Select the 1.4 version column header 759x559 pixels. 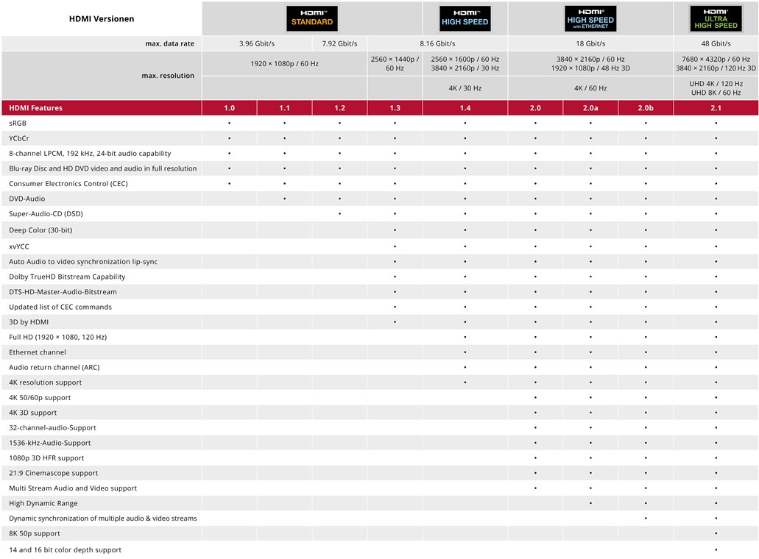[x=465, y=108]
